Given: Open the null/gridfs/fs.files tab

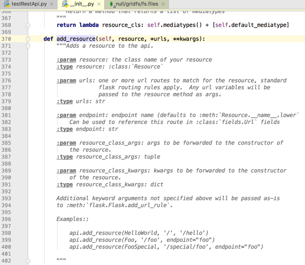Looking at the screenshot, I should (x=137, y=4).
